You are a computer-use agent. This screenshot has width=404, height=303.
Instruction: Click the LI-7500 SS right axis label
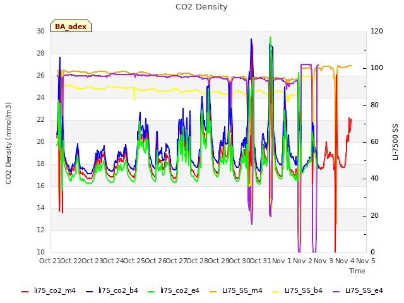[395, 142]
